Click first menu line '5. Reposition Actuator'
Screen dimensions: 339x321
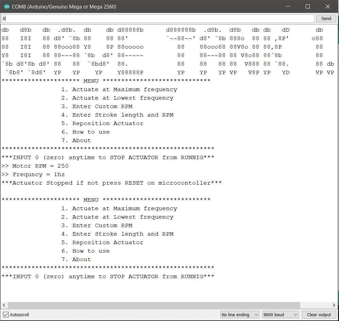click(102, 123)
